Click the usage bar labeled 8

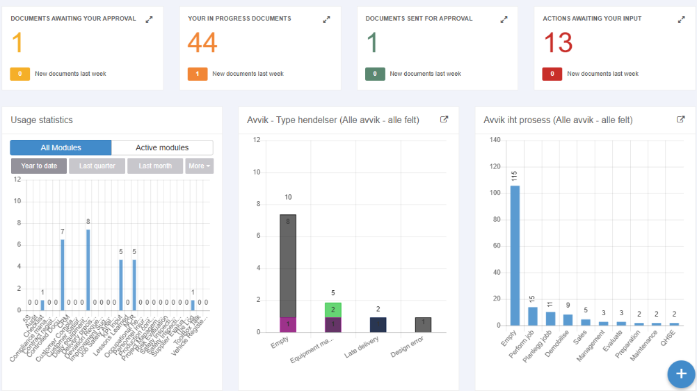pos(88,270)
